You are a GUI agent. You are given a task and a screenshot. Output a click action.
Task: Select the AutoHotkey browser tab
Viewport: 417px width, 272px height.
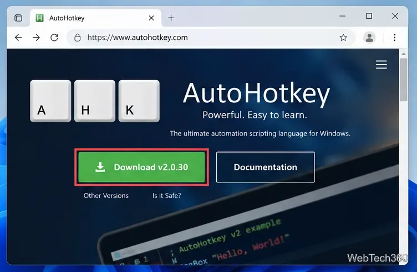95,18
